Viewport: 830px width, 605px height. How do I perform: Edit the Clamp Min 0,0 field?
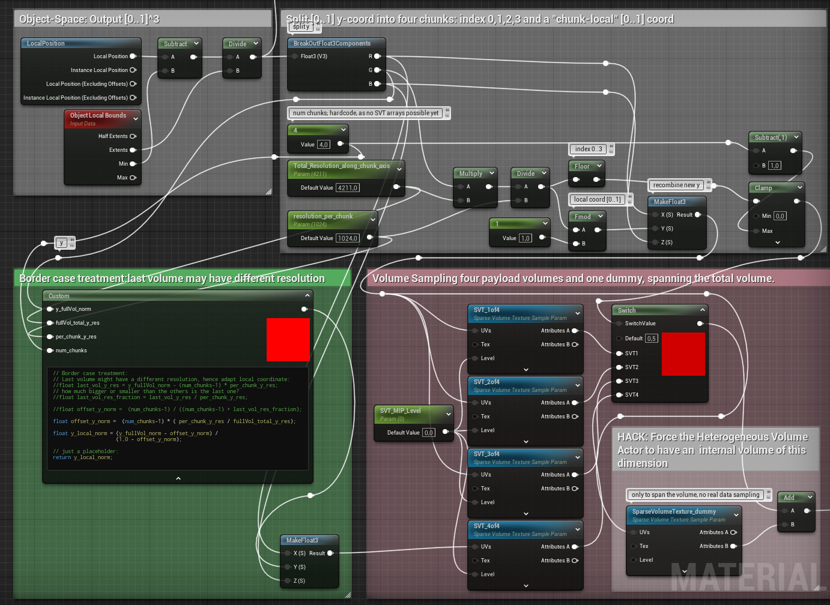pos(780,216)
